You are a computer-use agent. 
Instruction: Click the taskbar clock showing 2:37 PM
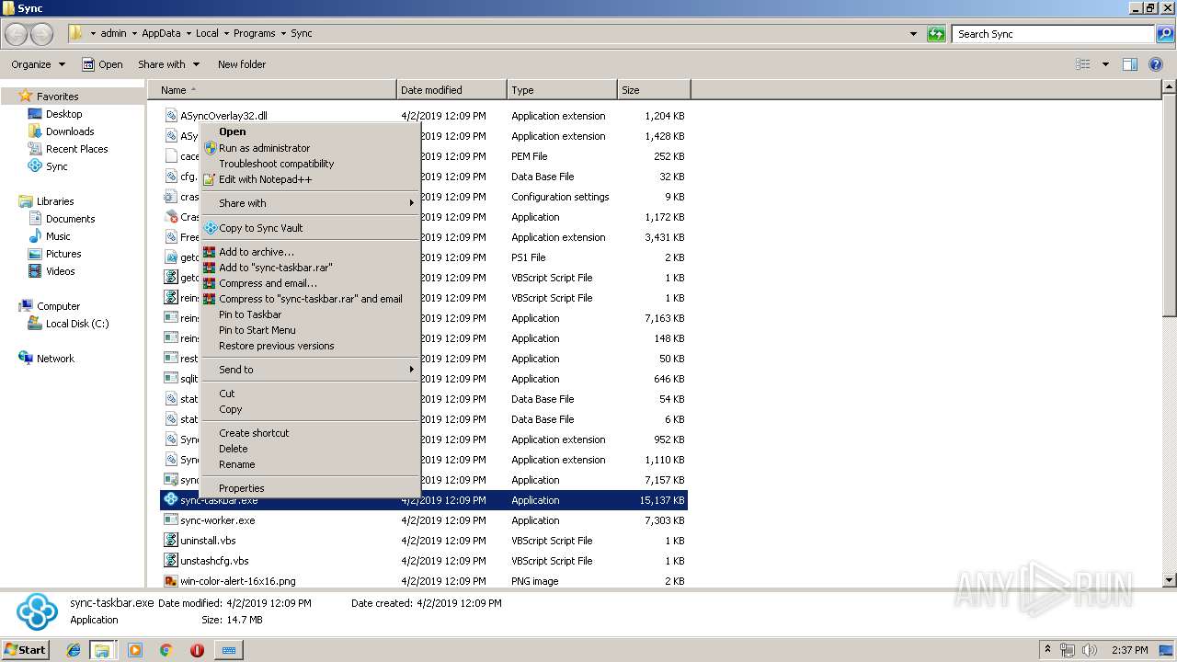1129,650
